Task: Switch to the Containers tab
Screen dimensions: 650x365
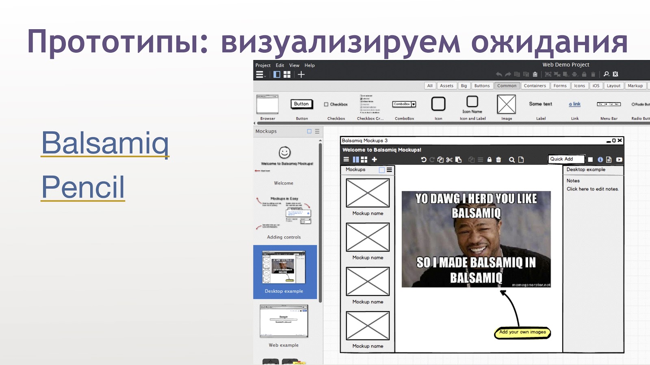Action: click(535, 86)
